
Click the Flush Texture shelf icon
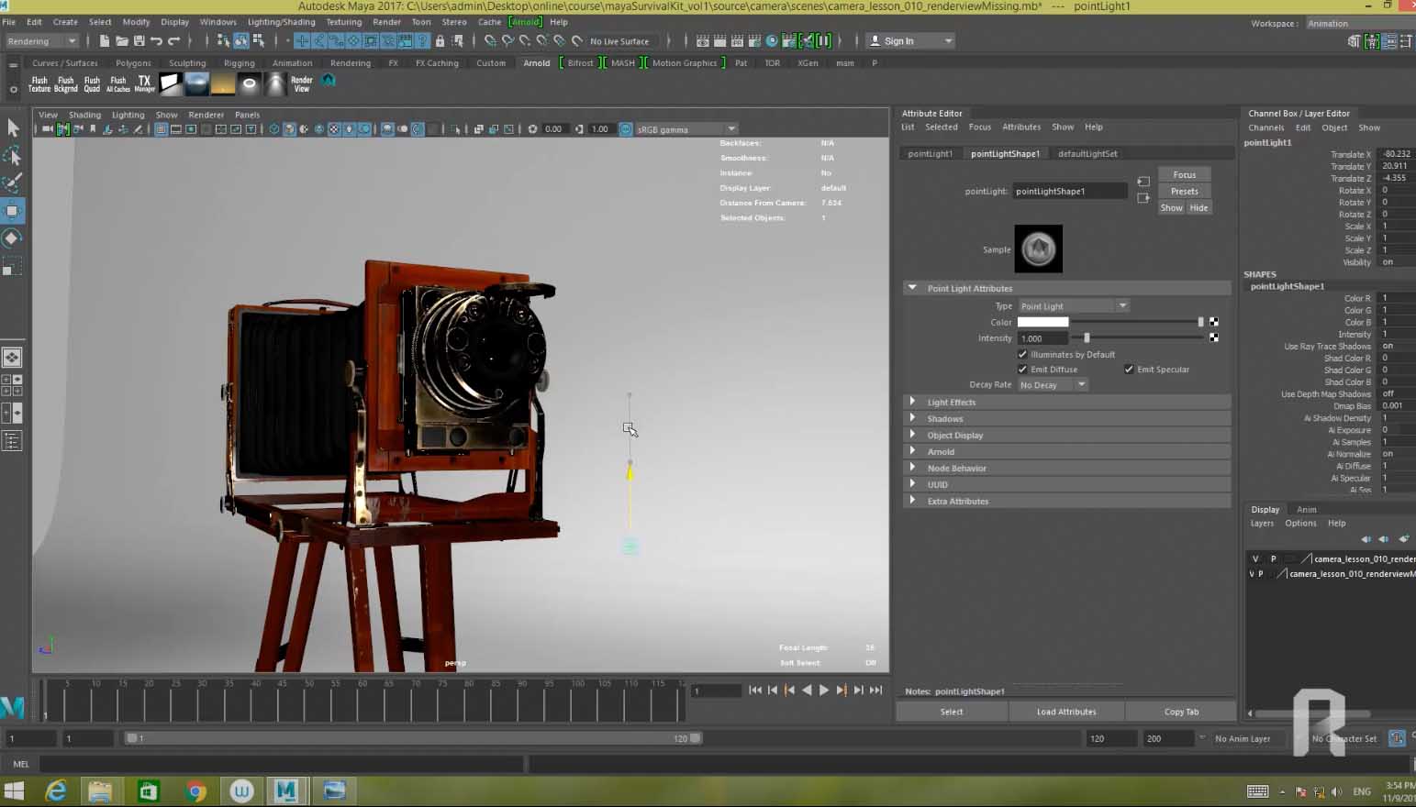coord(39,83)
